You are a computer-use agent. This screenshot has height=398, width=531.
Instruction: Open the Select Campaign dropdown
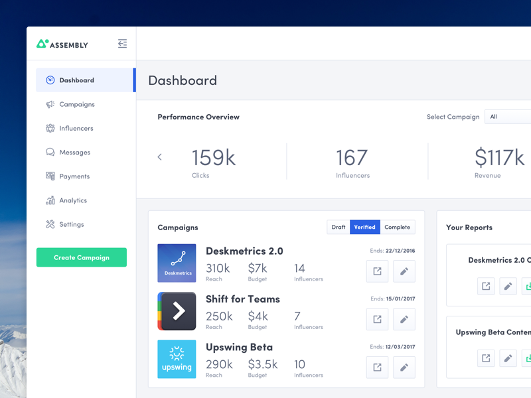tap(508, 117)
